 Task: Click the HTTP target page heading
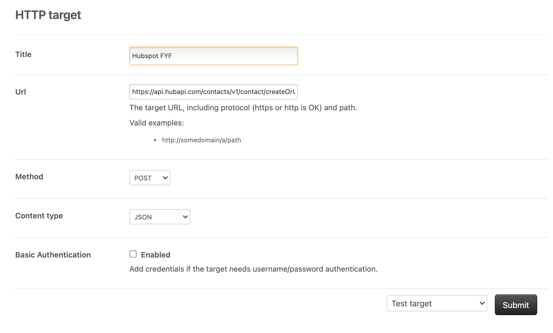click(x=48, y=15)
